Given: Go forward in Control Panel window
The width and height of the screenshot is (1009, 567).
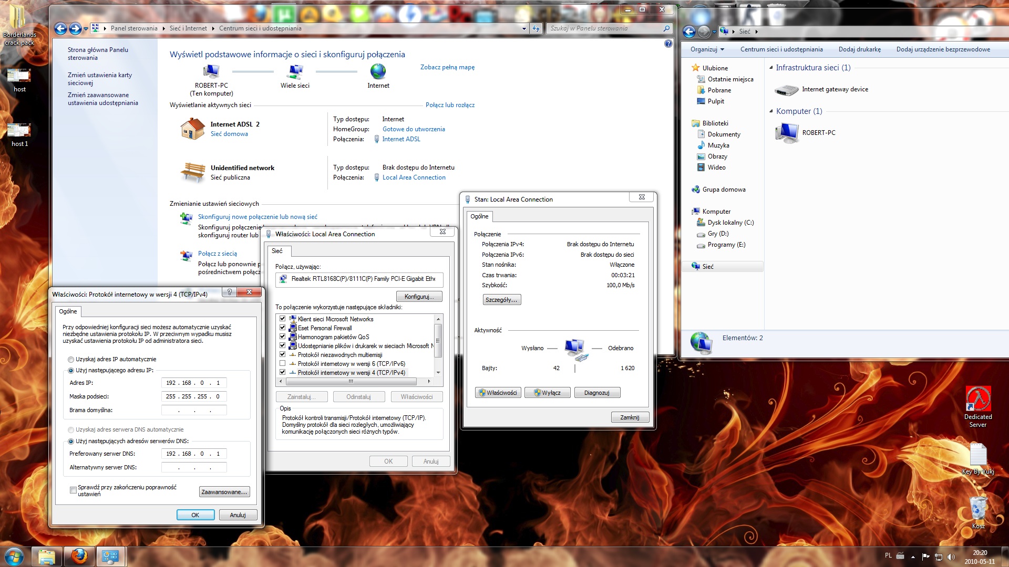Looking at the screenshot, I should coord(75,29).
